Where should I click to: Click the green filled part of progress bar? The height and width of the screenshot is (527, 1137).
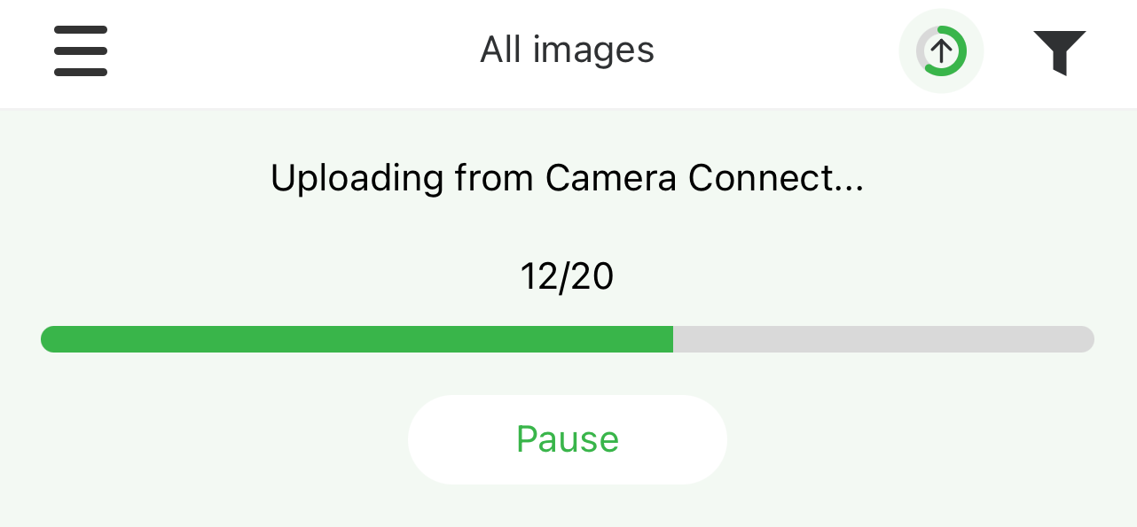point(355,339)
